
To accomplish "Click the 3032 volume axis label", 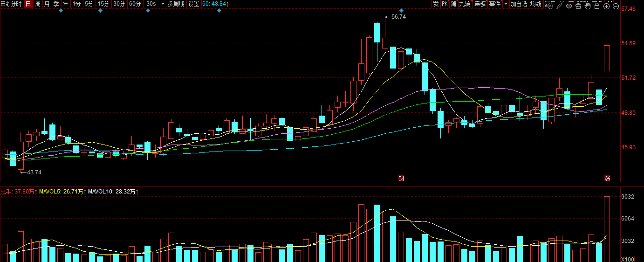I will [x=628, y=241].
